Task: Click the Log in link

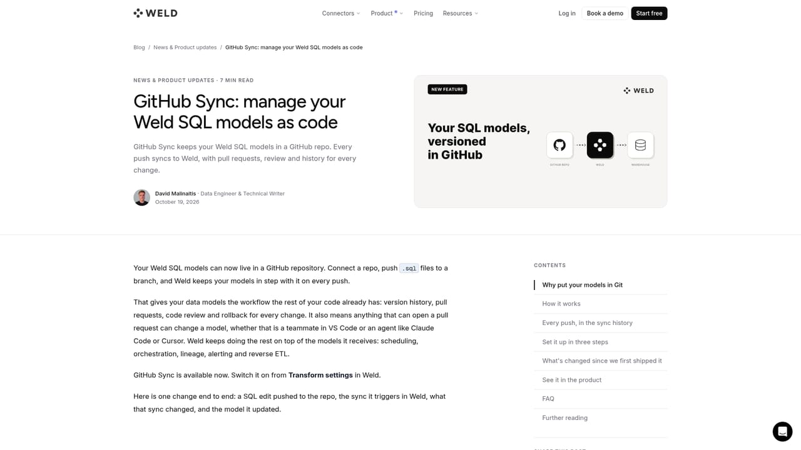Action: click(567, 13)
